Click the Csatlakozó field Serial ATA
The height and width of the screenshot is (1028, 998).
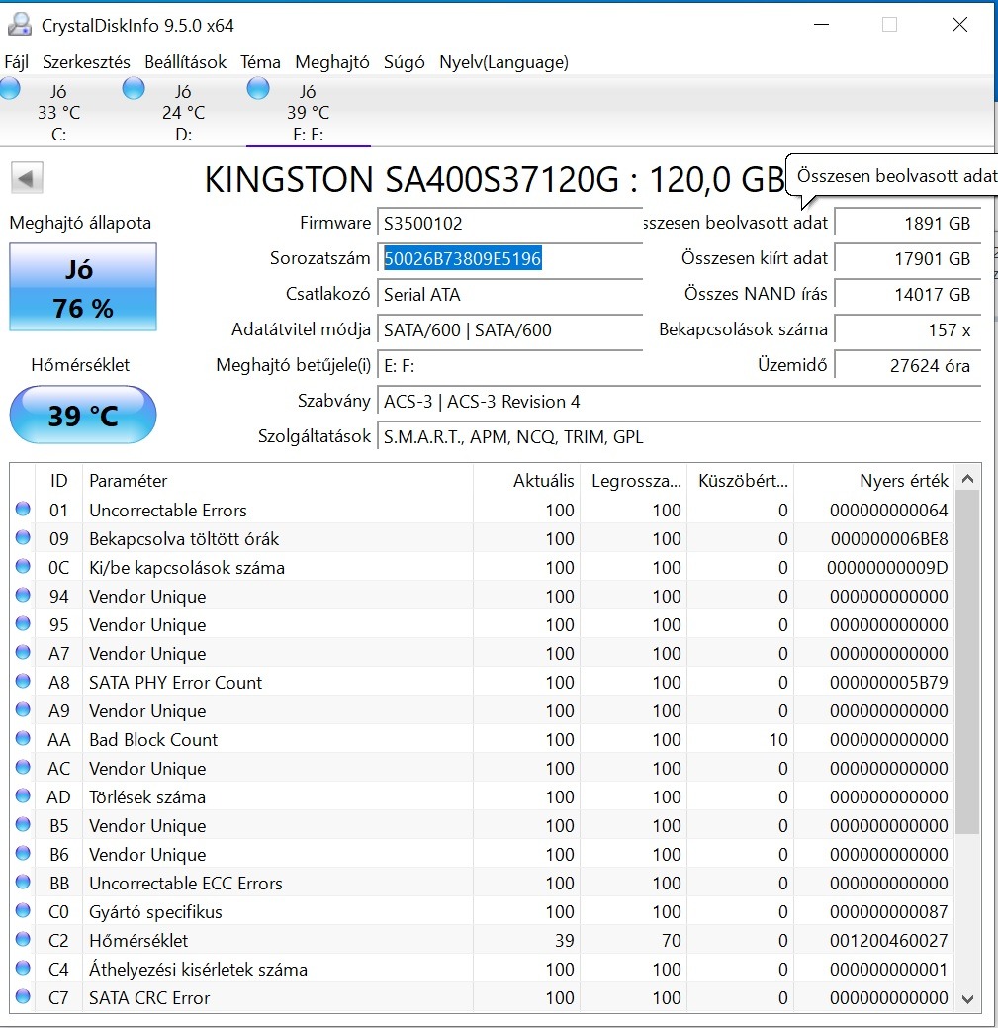tap(509, 295)
